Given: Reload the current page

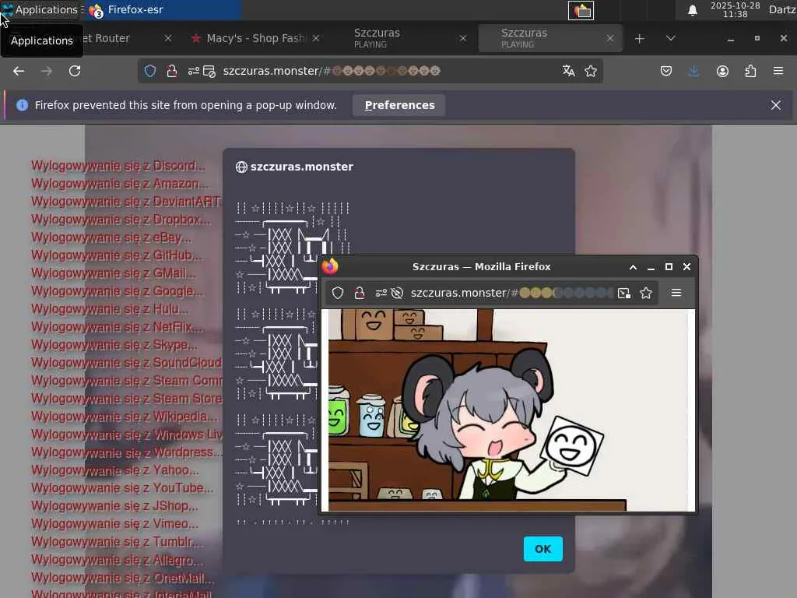Looking at the screenshot, I should point(75,71).
